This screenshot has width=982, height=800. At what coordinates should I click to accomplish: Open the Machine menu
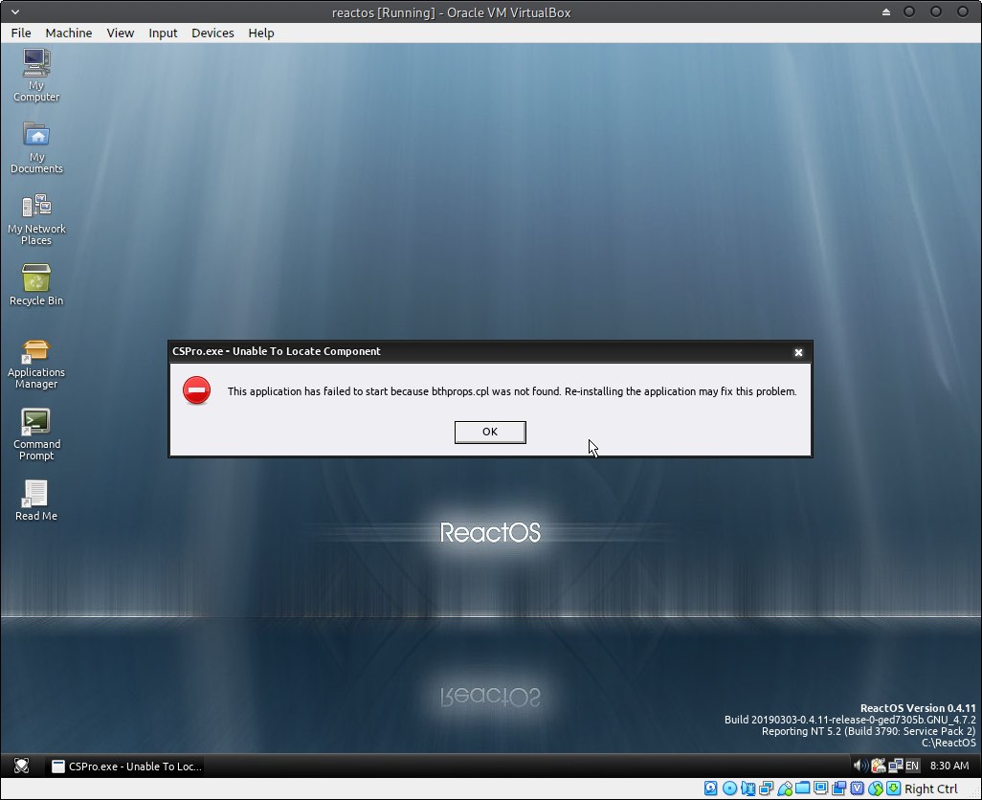(x=68, y=33)
